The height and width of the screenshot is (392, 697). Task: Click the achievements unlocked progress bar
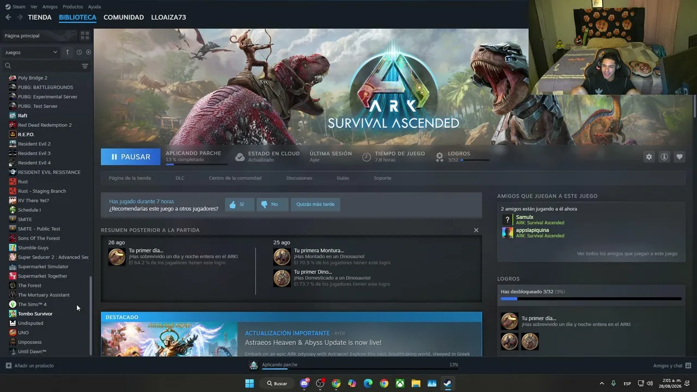coord(591,299)
